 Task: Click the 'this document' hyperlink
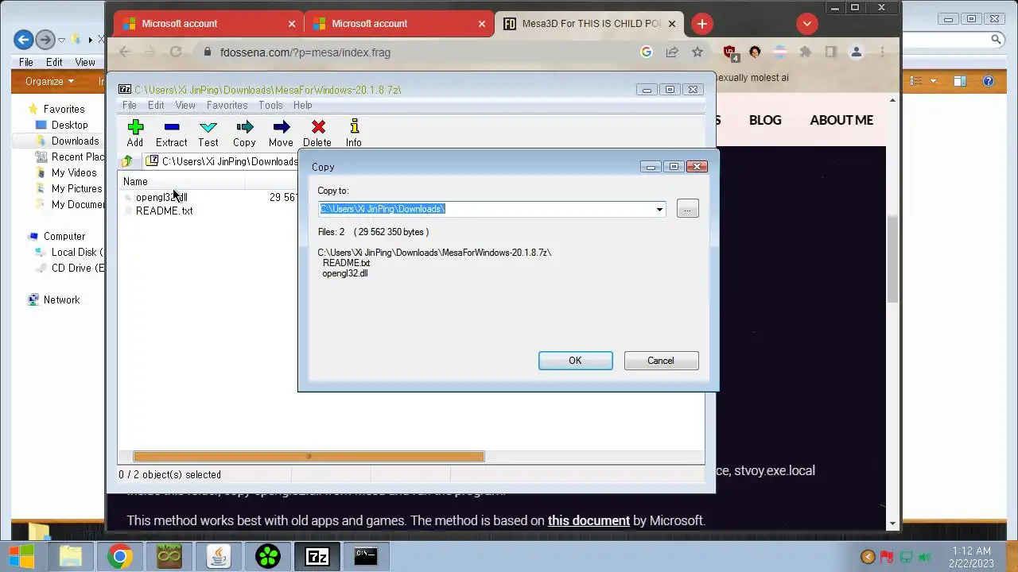(589, 521)
